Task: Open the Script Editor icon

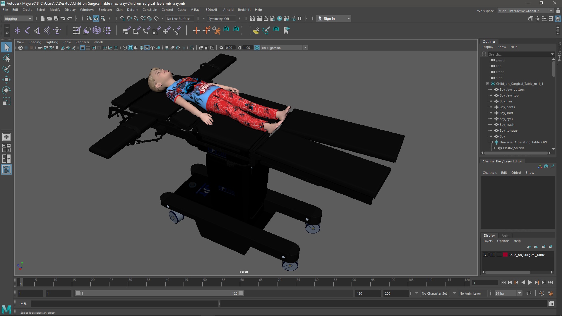Action: pyautogui.click(x=551, y=304)
